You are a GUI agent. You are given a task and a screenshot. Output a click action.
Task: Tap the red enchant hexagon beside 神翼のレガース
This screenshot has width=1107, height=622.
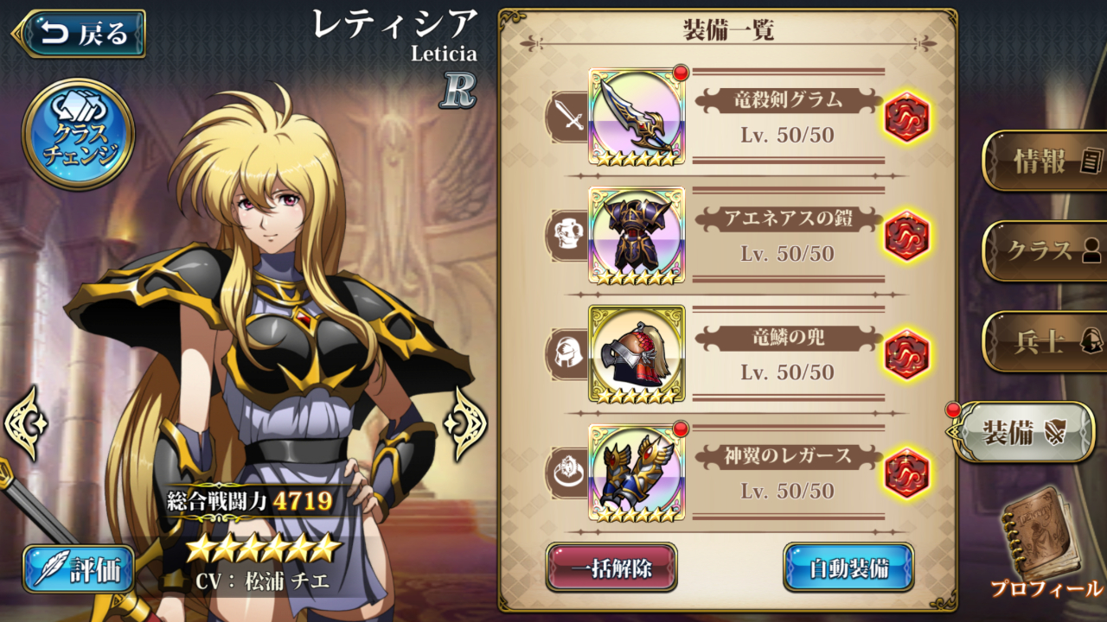tap(906, 473)
